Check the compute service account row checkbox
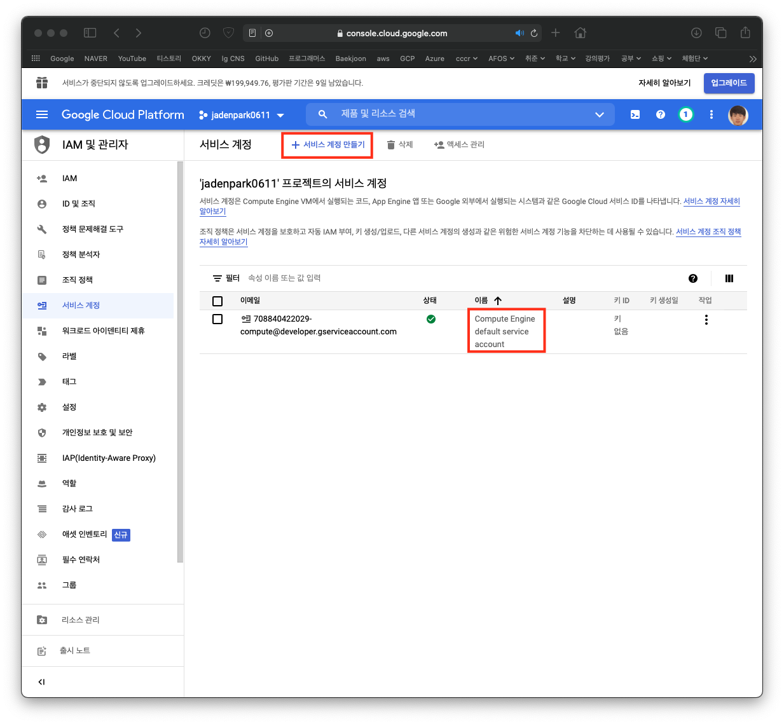This screenshot has height=724, width=784. (x=217, y=319)
